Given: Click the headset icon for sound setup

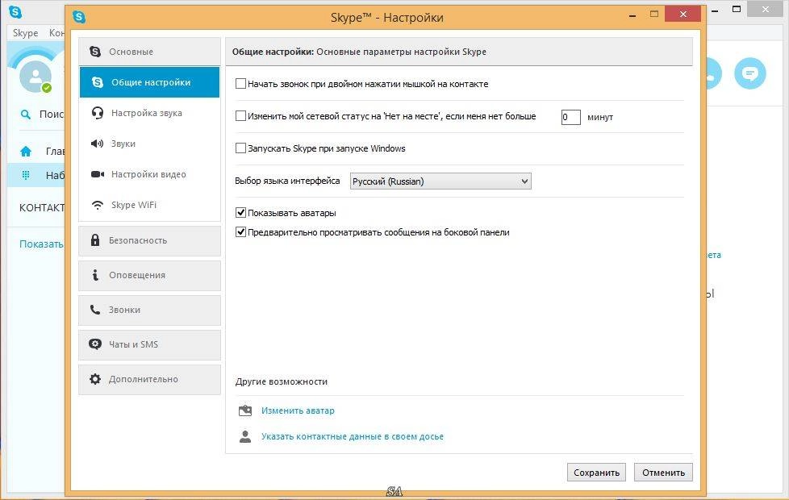Looking at the screenshot, I should (98, 113).
